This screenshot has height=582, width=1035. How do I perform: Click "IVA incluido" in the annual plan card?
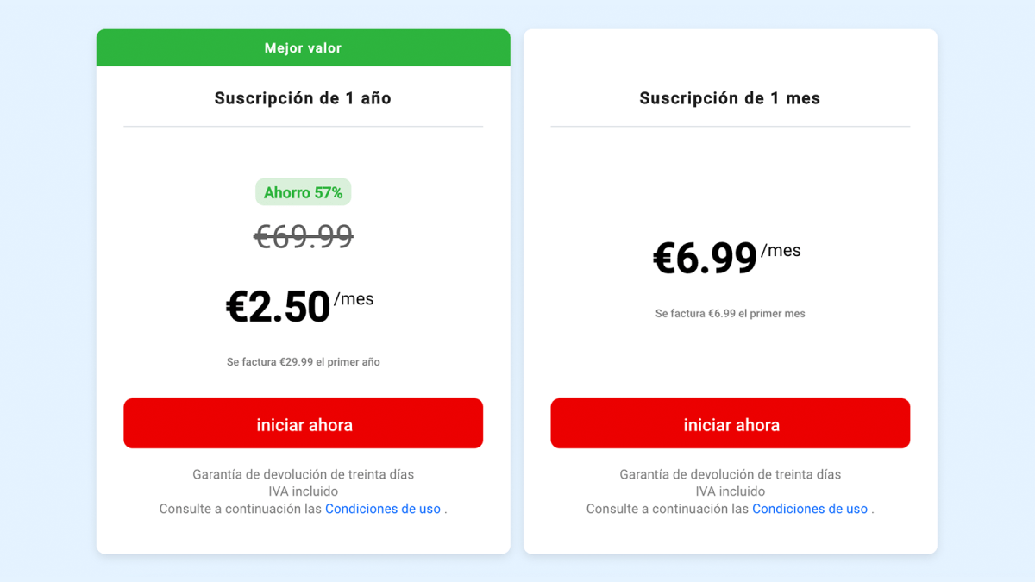pos(303,491)
